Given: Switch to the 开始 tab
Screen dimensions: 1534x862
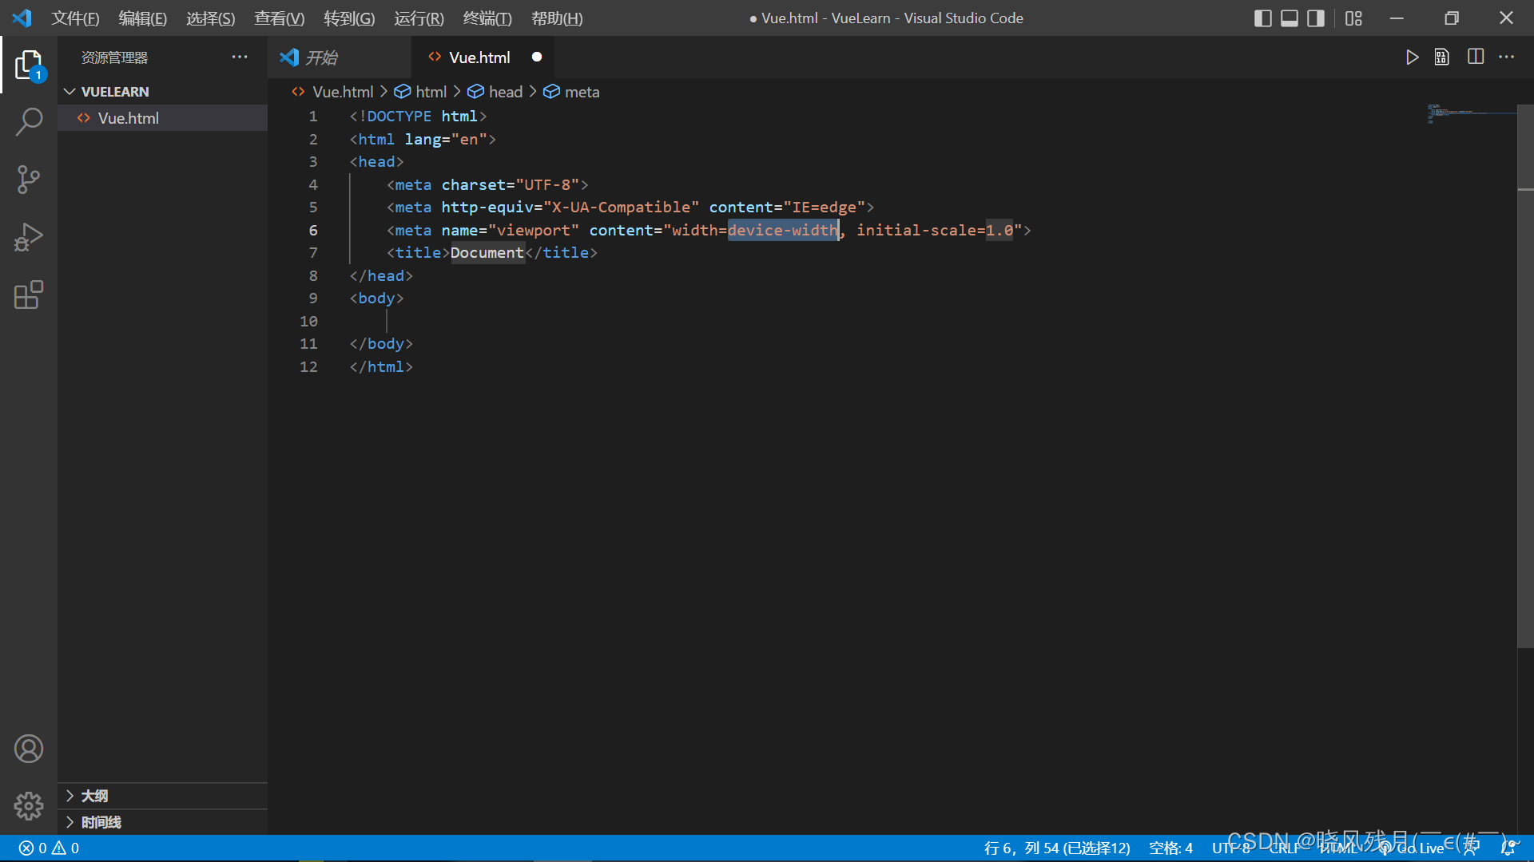Looking at the screenshot, I should coord(321,57).
